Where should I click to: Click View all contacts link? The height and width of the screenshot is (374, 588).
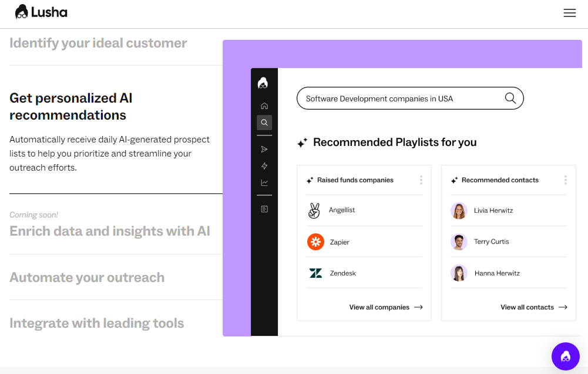533,307
